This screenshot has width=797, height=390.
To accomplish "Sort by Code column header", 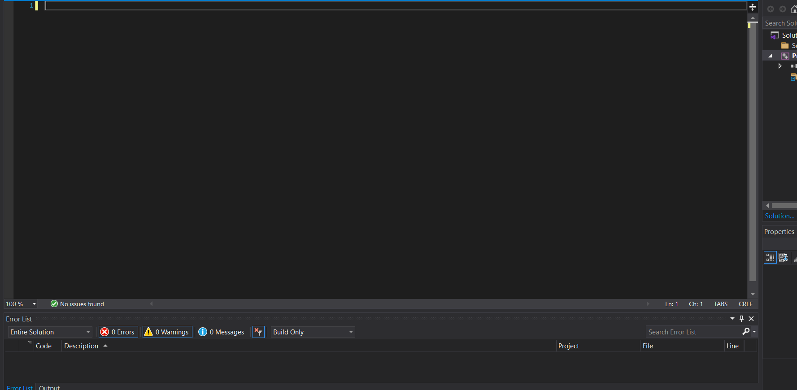I will tap(44, 346).
